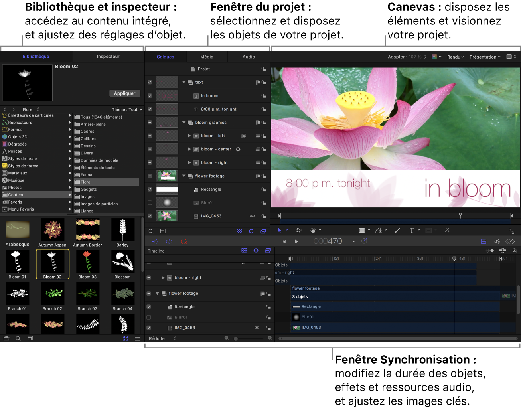Mute audio with the speaker icon
This screenshot has width=521, height=409.
(155, 241)
